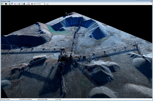The width and height of the screenshot is (153, 101).
Task: Click the greyed button right of Filter box
Action: 47,4
